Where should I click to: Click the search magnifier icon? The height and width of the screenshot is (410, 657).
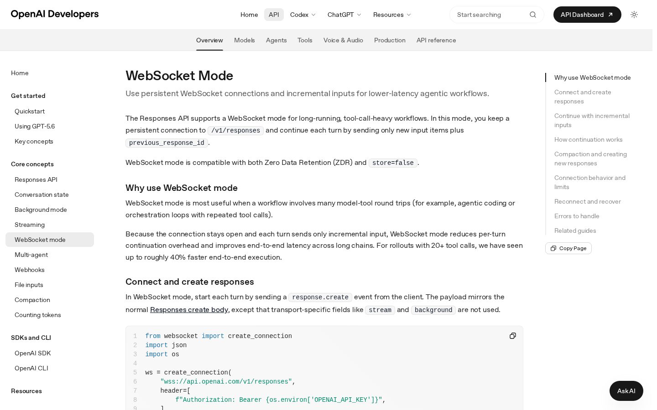(532, 15)
